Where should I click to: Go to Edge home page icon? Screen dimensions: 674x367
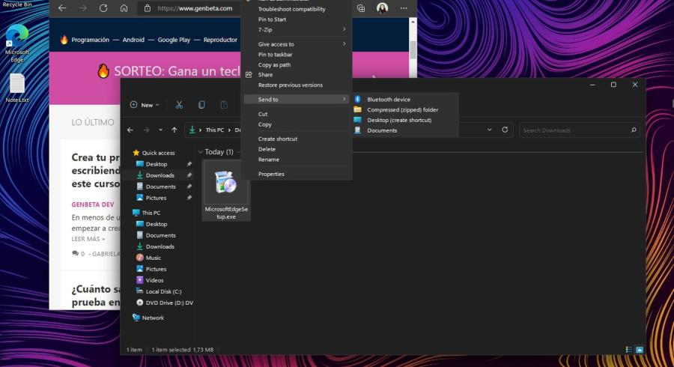click(124, 8)
